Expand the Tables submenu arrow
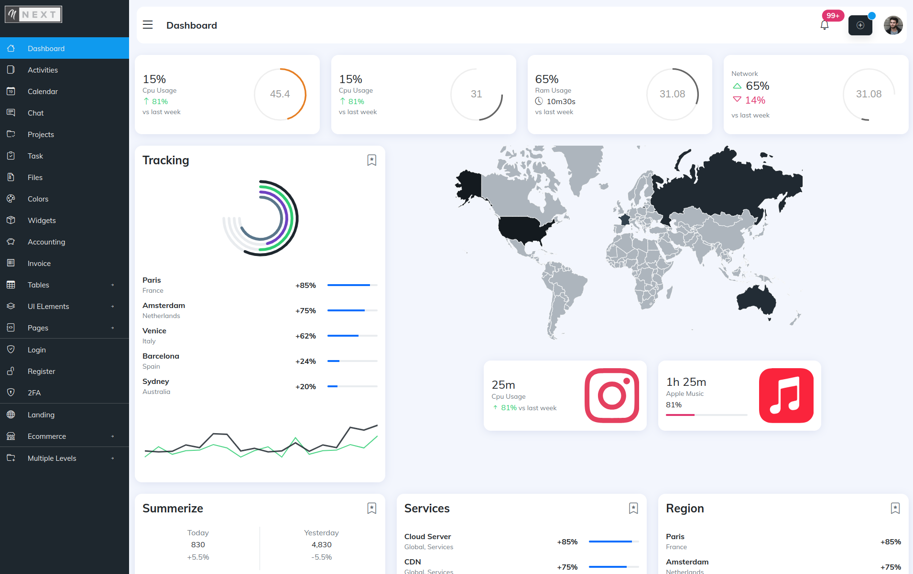 (x=113, y=285)
